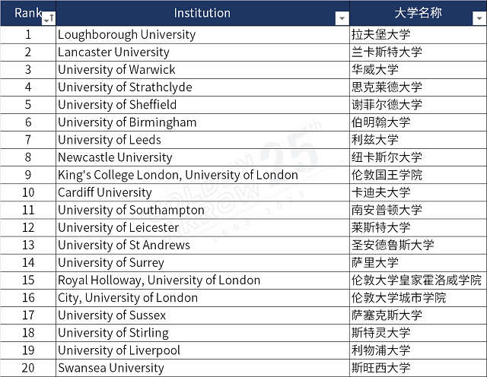Select the Institution header cell
The width and height of the screenshot is (487, 377).
pos(202,13)
